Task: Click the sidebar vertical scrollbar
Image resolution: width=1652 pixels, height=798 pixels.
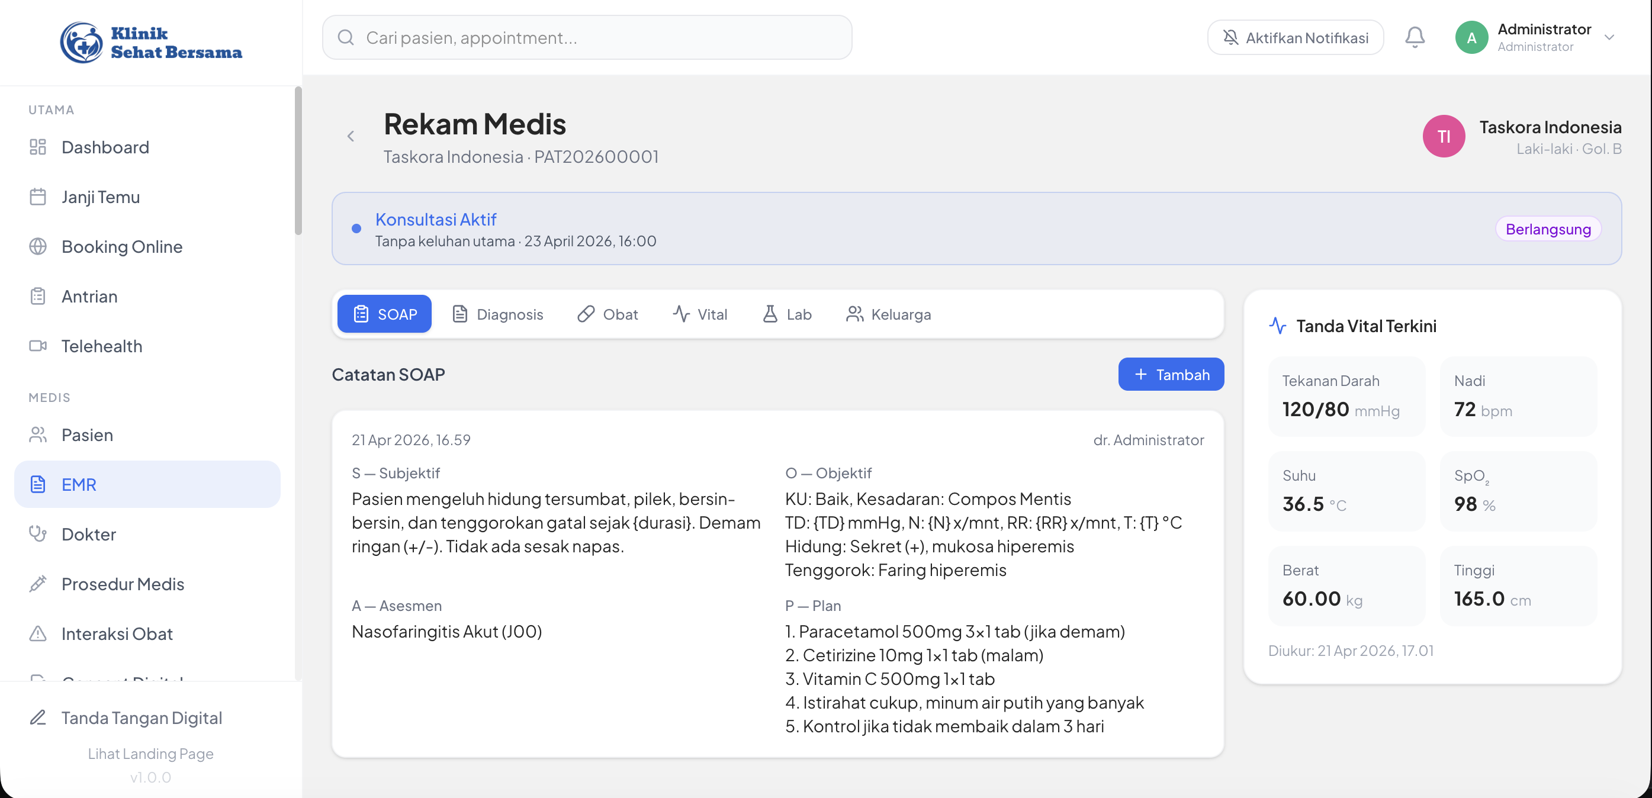Action: tap(298, 160)
